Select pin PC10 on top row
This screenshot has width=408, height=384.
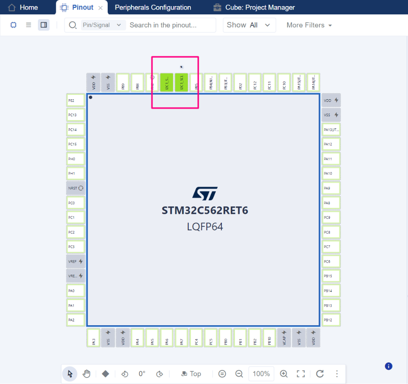coord(284,82)
